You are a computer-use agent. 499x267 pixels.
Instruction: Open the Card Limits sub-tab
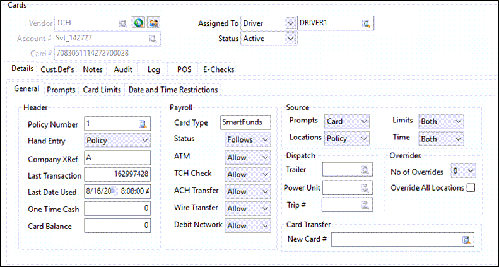(102, 90)
